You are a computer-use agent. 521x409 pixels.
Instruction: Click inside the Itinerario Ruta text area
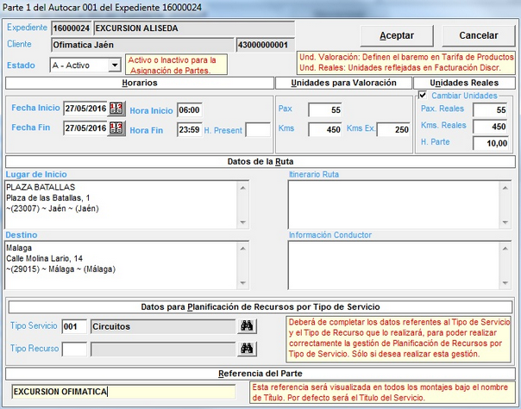(x=393, y=205)
